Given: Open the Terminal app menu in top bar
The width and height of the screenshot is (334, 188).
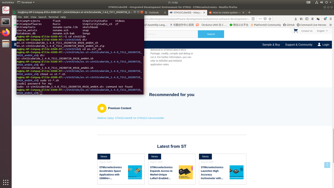Looking at the screenshot, I should [x=26, y=2].
